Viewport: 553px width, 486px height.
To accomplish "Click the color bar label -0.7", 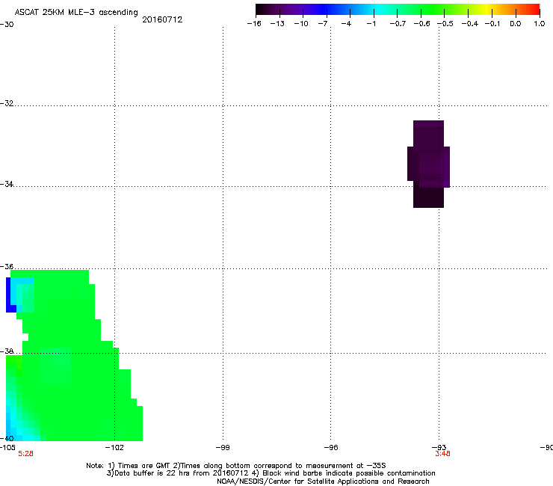I will [398, 24].
